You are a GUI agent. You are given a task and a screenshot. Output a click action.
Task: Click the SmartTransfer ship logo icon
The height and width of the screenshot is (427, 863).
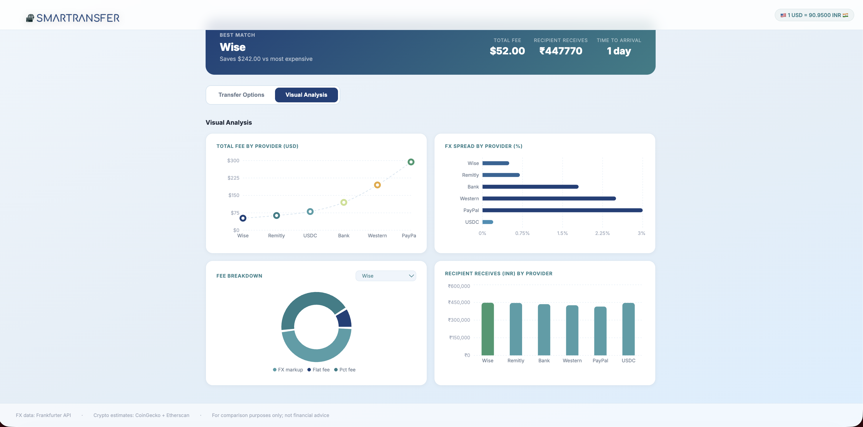tap(30, 18)
